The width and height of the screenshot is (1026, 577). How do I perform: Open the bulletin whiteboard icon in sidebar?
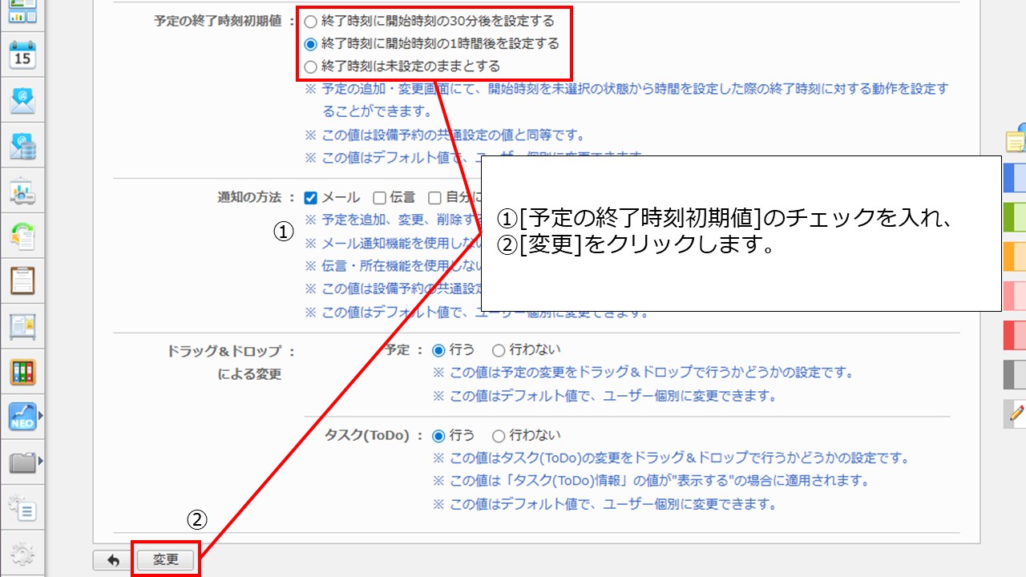(x=22, y=326)
